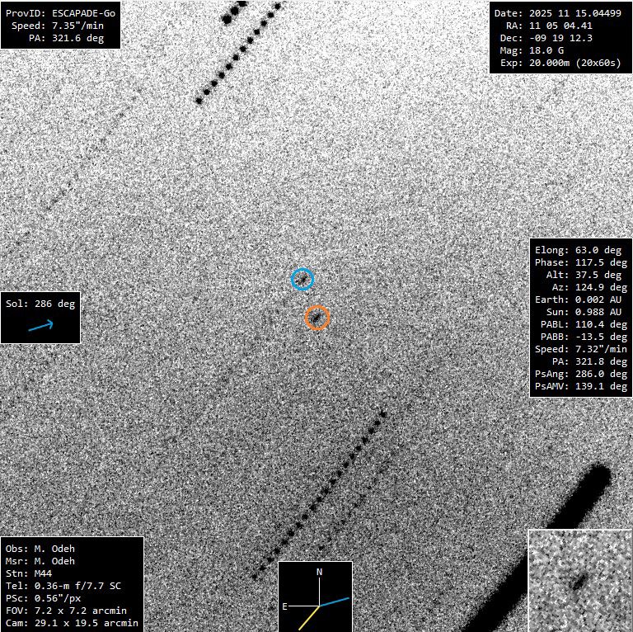
Task: Select the Stn: M44 station code
Action: click(34, 573)
